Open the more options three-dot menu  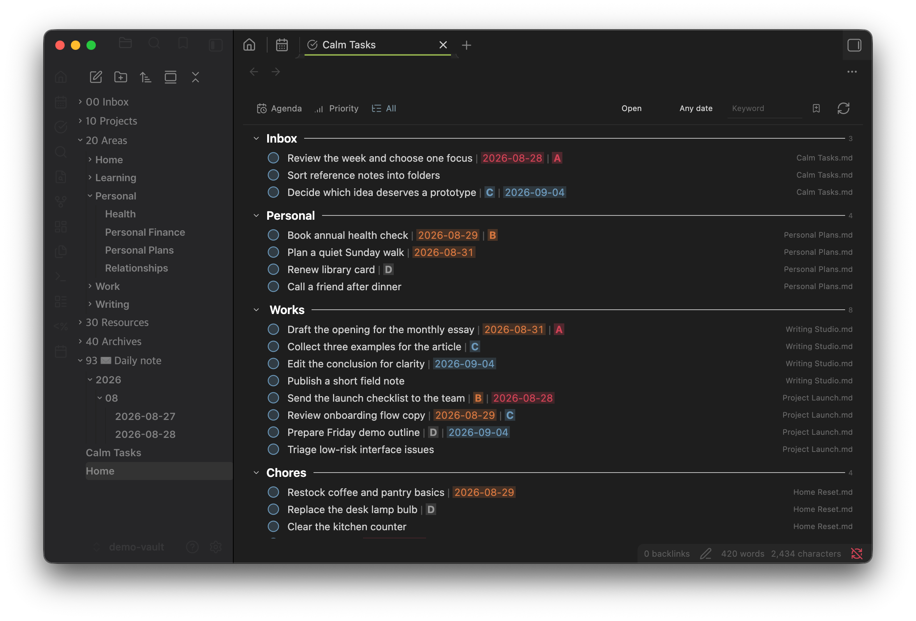pyautogui.click(x=852, y=72)
